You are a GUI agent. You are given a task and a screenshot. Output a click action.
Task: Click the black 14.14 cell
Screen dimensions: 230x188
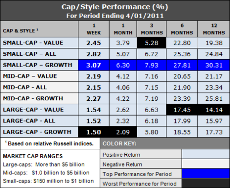tap(214, 110)
